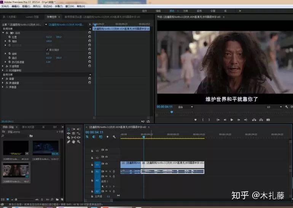
Task: Select the Razor tool in tools panel
Action: click(x=68, y=138)
